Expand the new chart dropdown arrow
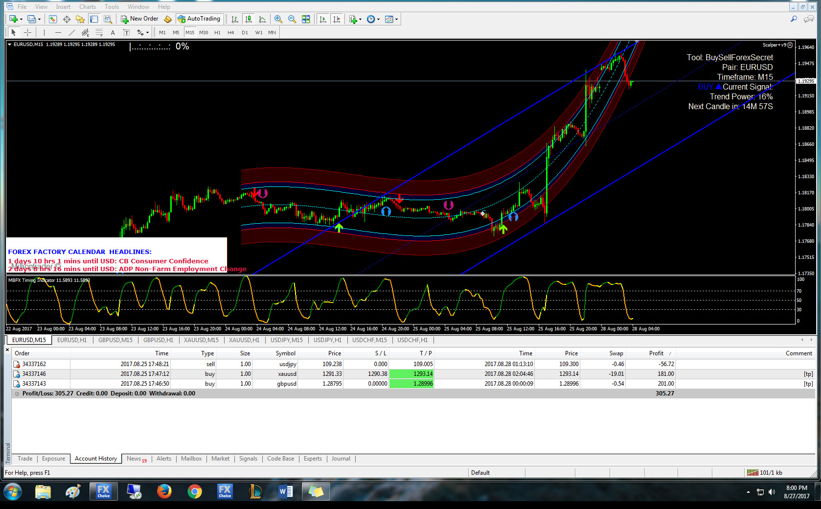This screenshot has height=509, width=821. [21, 20]
